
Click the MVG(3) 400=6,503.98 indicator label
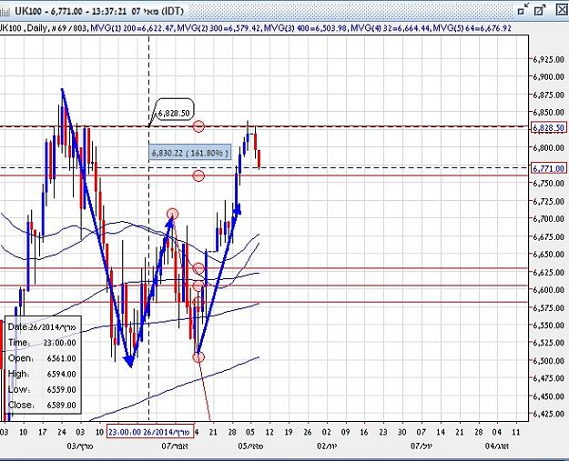[x=306, y=28]
